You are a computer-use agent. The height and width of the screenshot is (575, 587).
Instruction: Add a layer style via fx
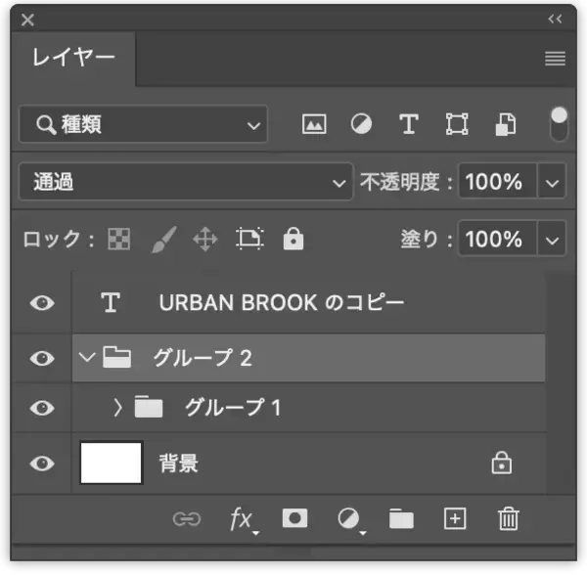pyautogui.click(x=243, y=519)
